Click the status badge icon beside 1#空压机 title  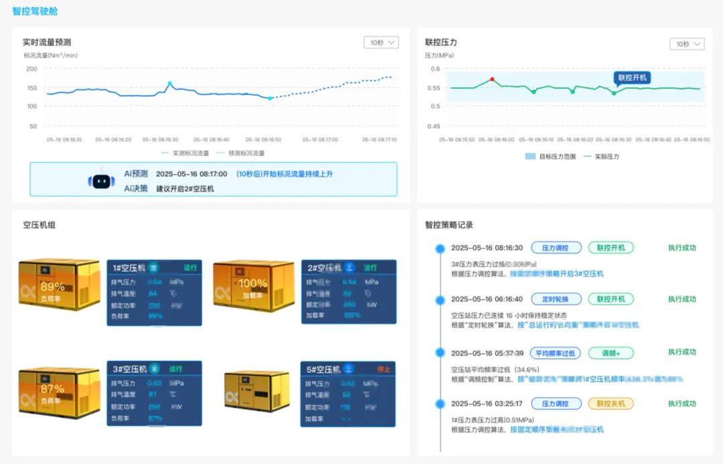pos(155,267)
